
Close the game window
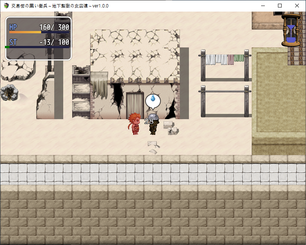point(297,6)
